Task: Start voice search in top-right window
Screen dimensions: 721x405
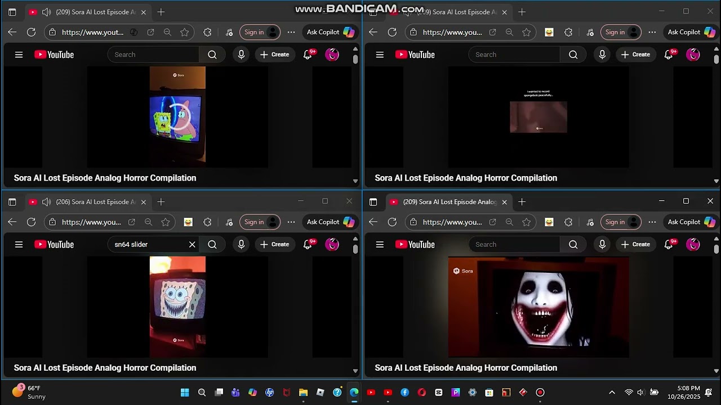Action: 602,55
